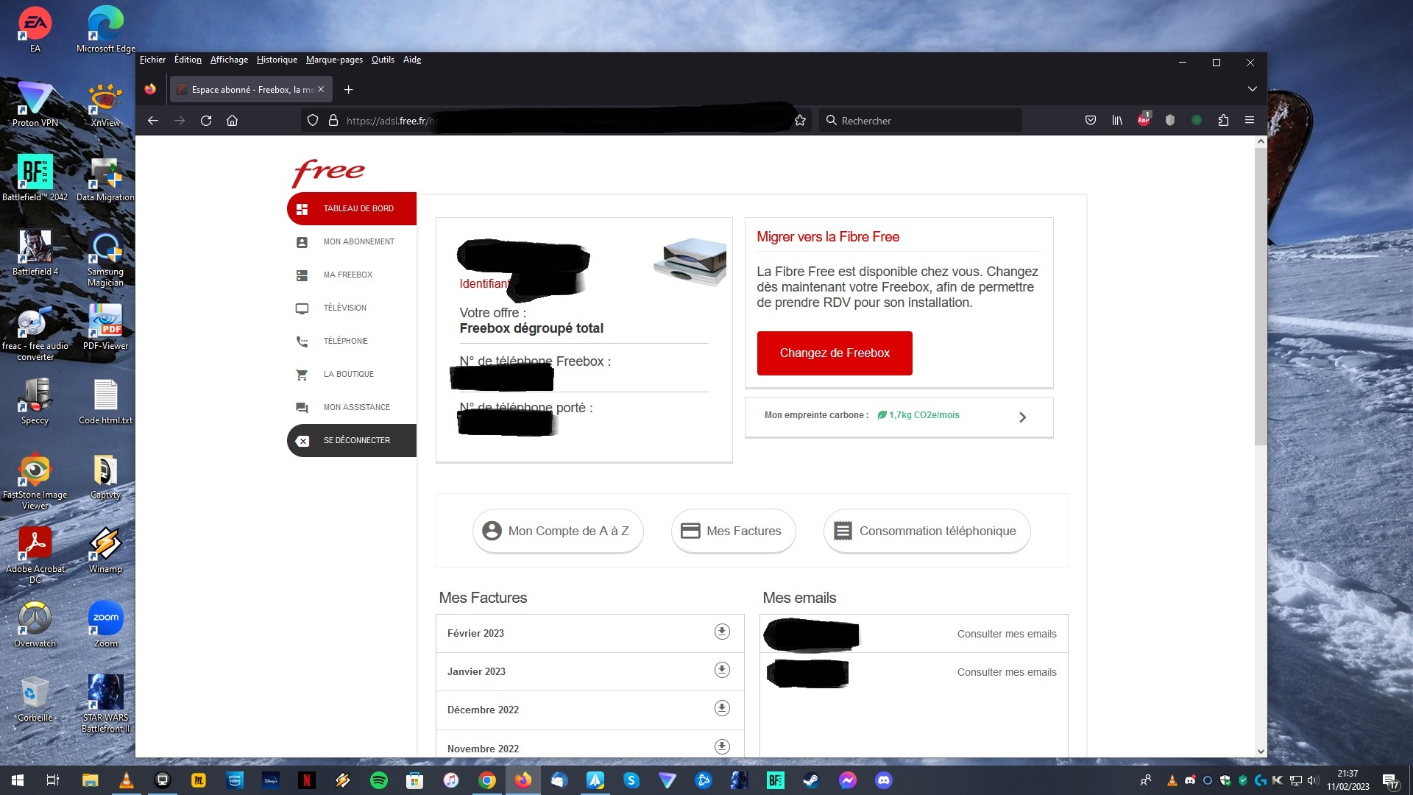Click the Changez de Freebox button
The height and width of the screenshot is (795, 1413).
tap(835, 353)
